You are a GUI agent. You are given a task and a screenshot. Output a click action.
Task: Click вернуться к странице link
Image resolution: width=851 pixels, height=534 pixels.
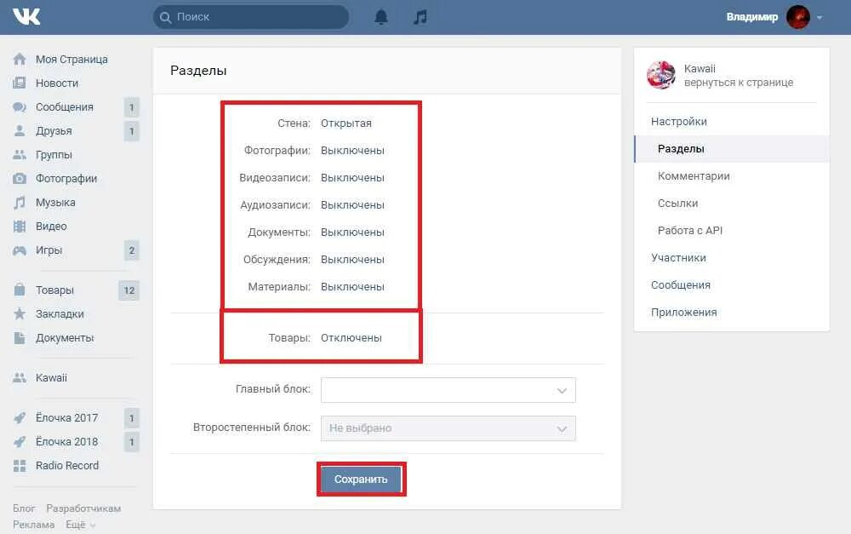click(x=738, y=83)
